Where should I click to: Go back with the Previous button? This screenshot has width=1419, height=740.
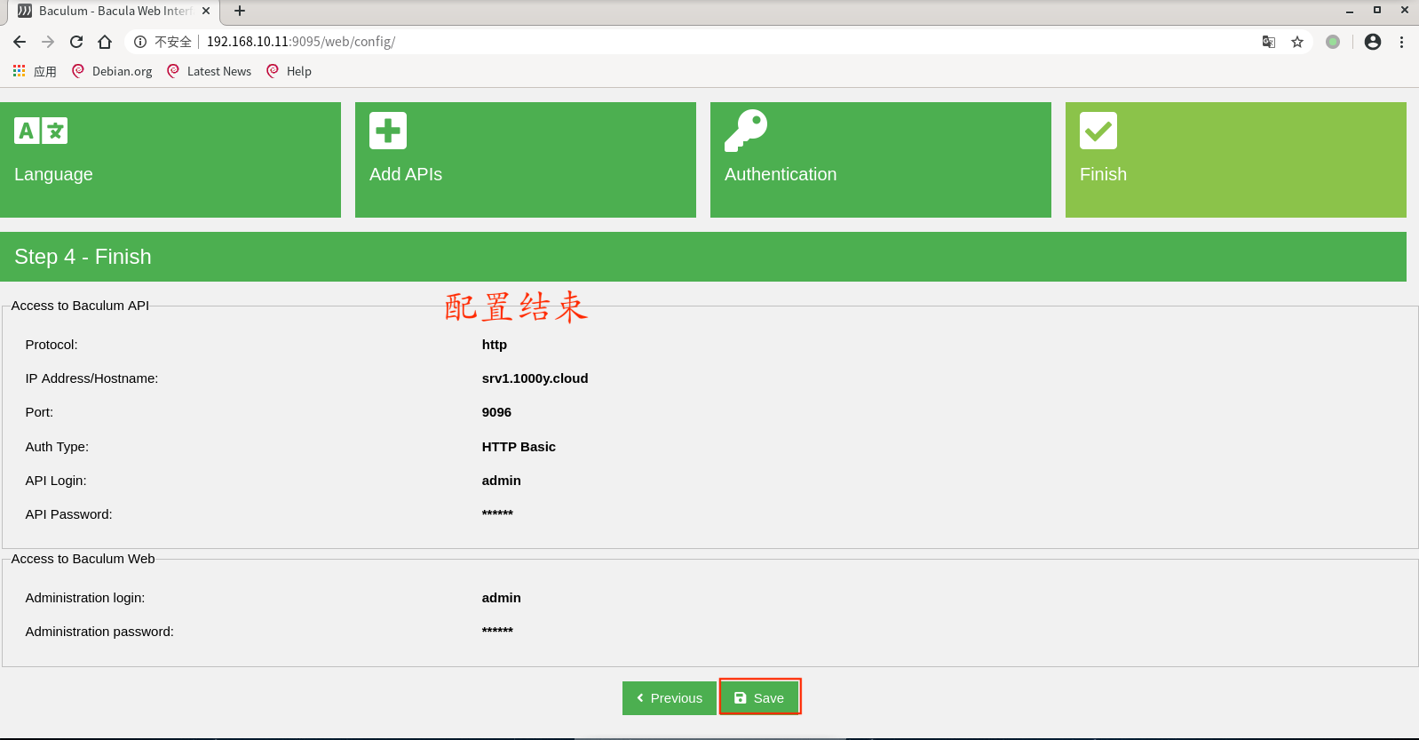point(669,697)
